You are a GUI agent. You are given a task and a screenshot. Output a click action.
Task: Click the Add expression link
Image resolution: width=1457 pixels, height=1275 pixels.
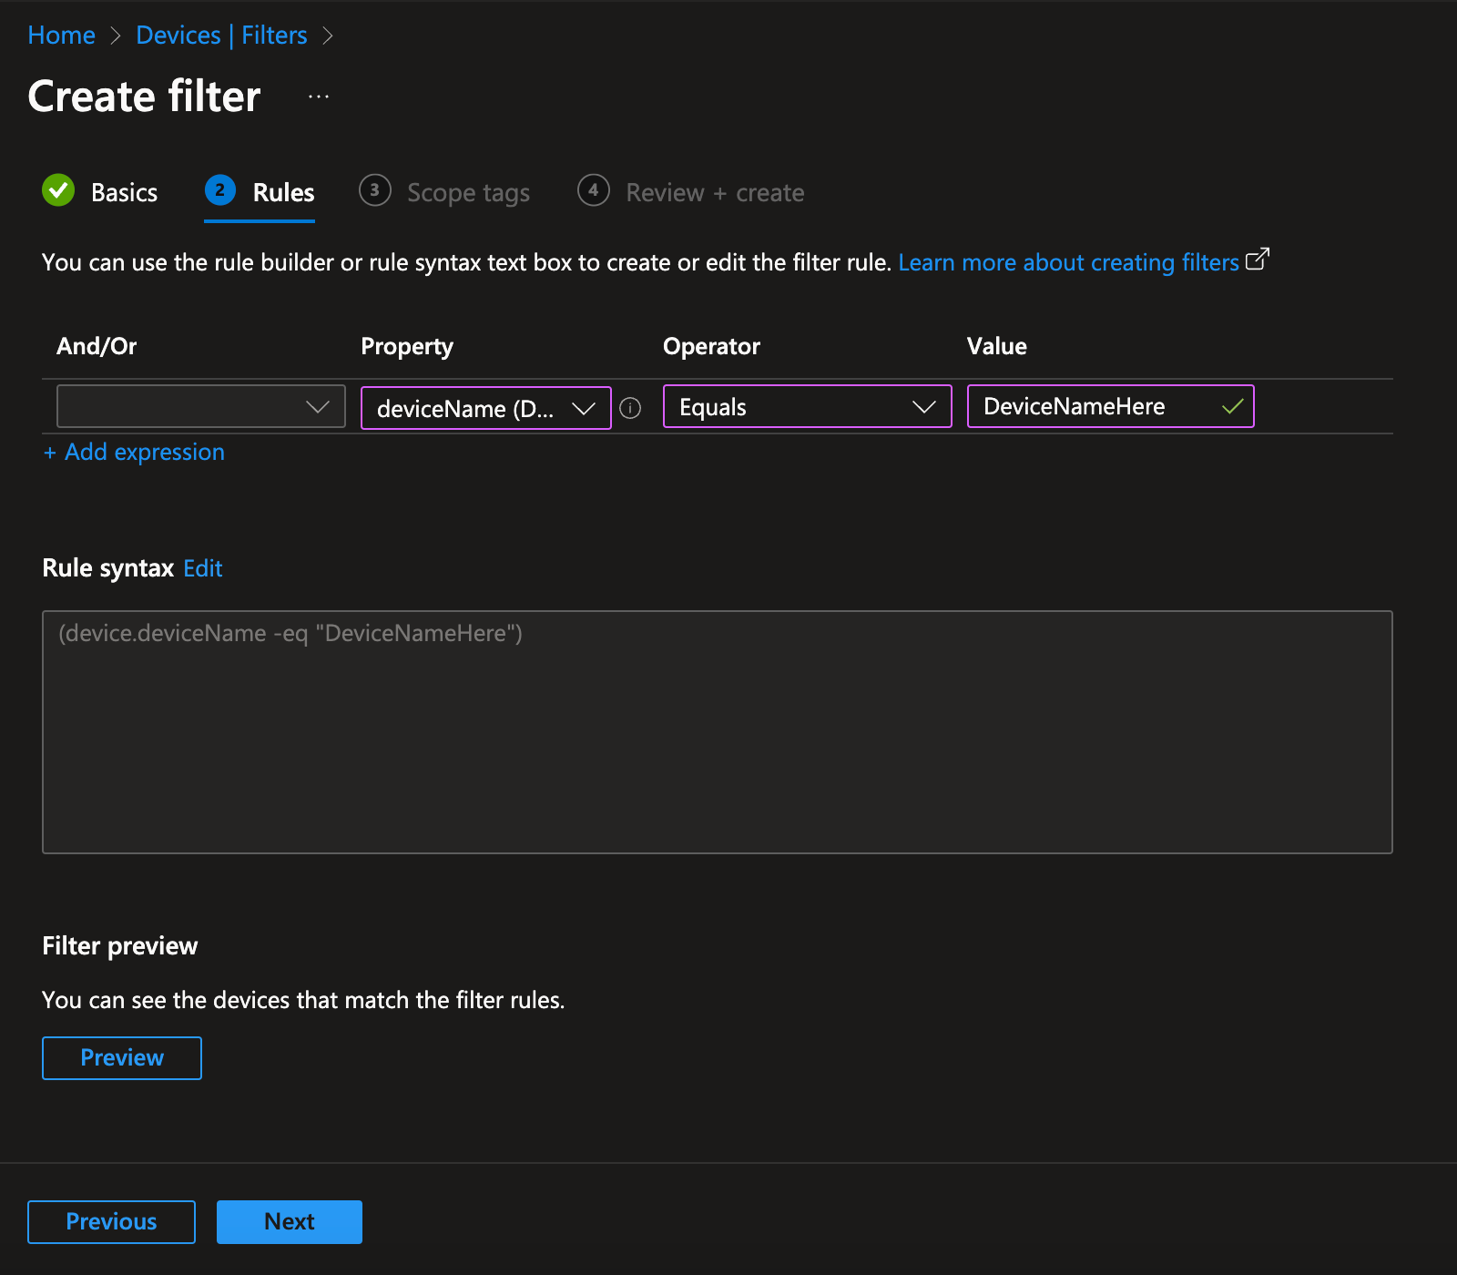[x=133, y=452]
